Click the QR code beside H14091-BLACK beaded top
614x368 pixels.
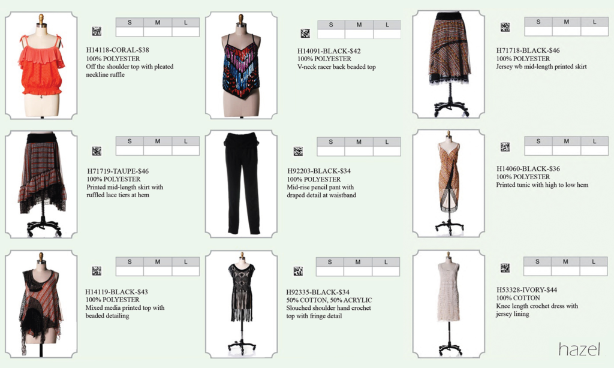305,34
